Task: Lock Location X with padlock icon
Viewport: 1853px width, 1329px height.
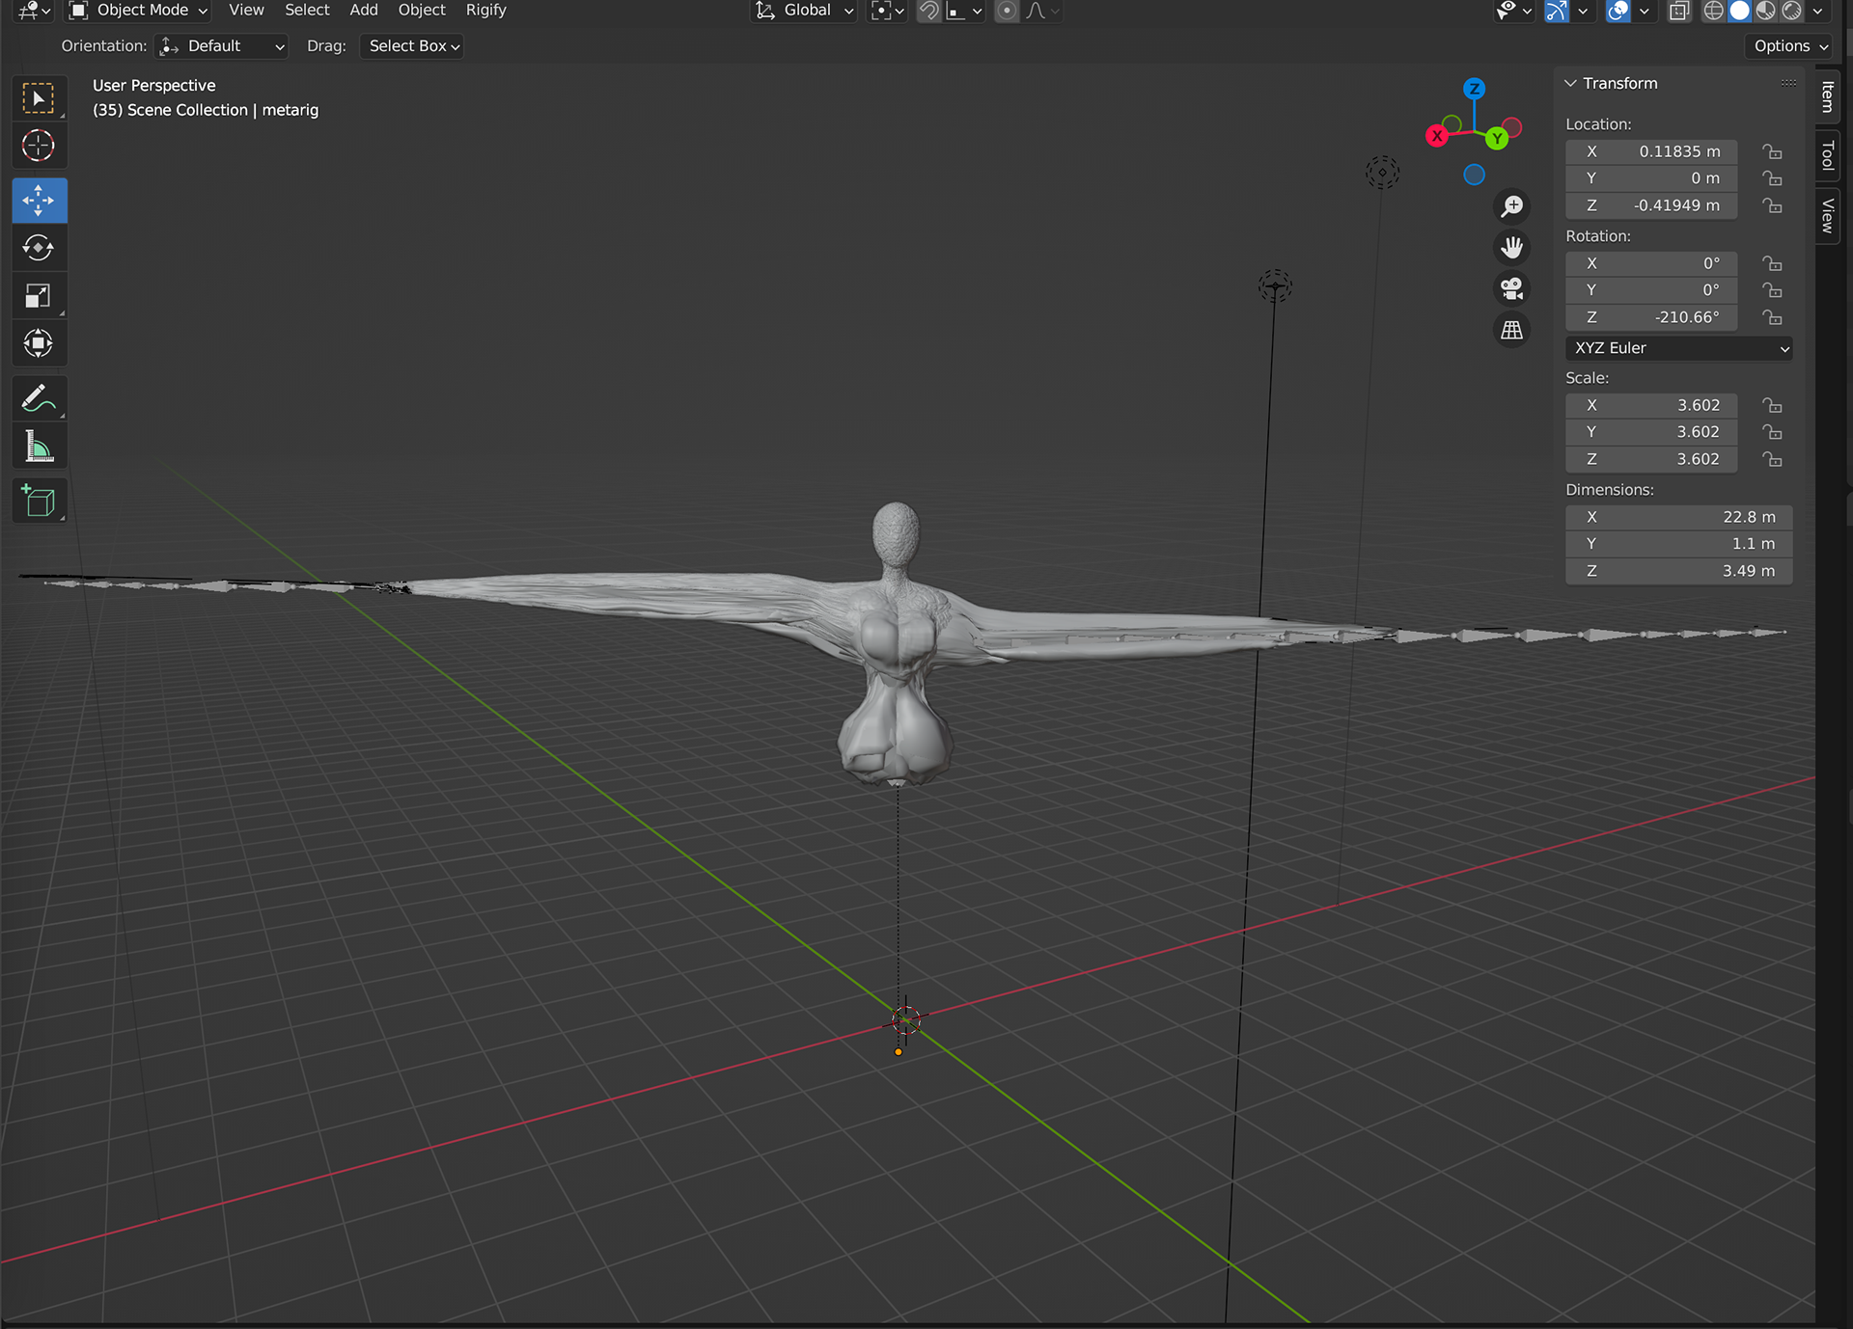Action: pyautogui.click(x=1772, y=151)
